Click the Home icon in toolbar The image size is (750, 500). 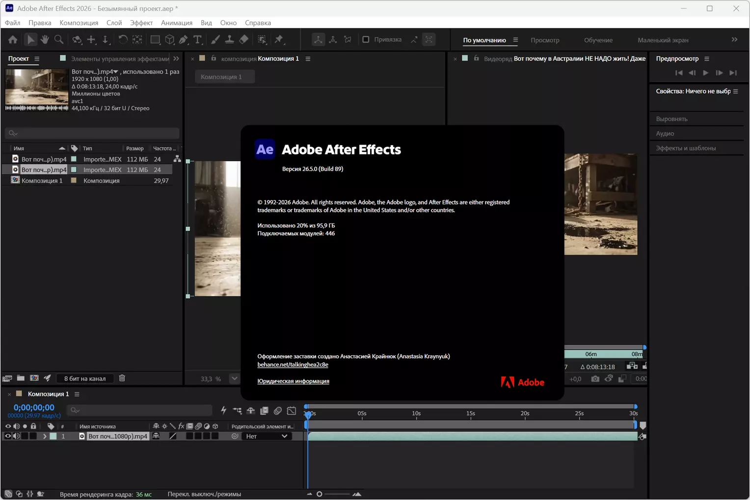point(13,40)
